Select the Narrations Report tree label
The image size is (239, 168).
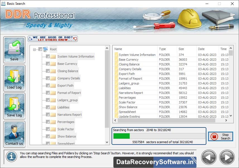(x=69, y=115)
